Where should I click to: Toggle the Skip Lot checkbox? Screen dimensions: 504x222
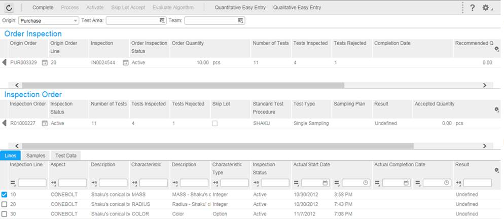pyautogui.click(x=215, y=123)
